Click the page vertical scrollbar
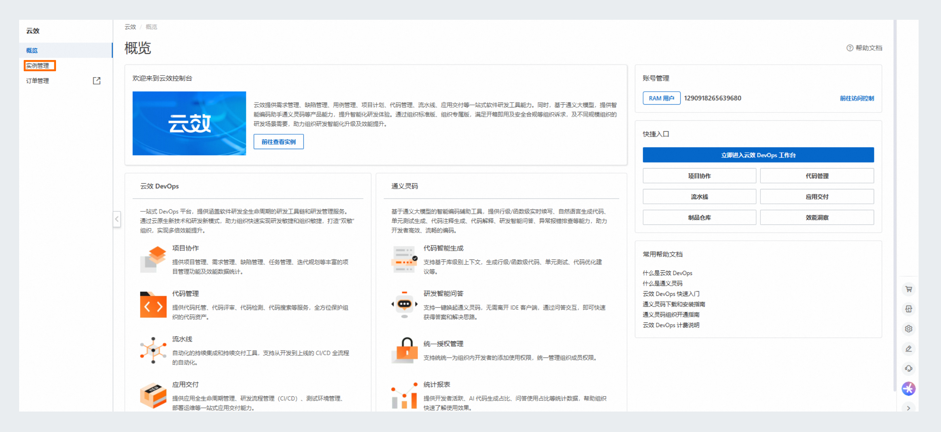 click(x=895, y=205)
